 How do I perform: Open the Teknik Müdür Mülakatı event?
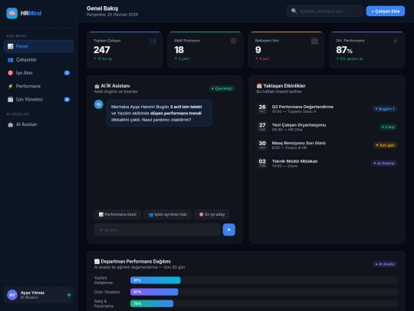[x=327, y=163]
